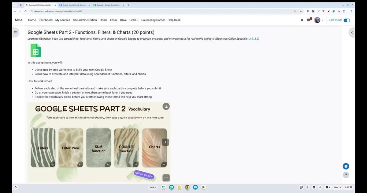Launch Google Play Store from the shelf
The height and width of the screenshot is (193, 367).
tap(203, 187)
